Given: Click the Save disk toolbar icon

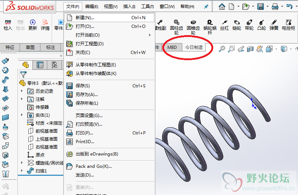Looking at the screenshot, I should [261, 7].
